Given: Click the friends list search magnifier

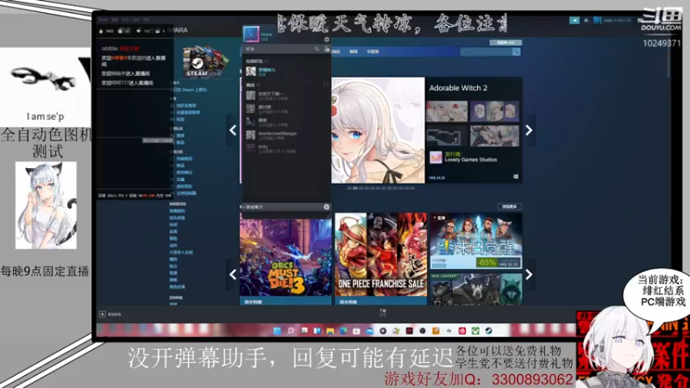Looking at the screenshot, I should (x=317, y=49).
